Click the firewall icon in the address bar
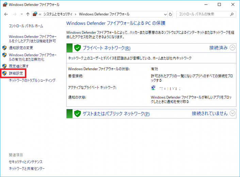This screenshot has height=177, width=240. point(35,14)
